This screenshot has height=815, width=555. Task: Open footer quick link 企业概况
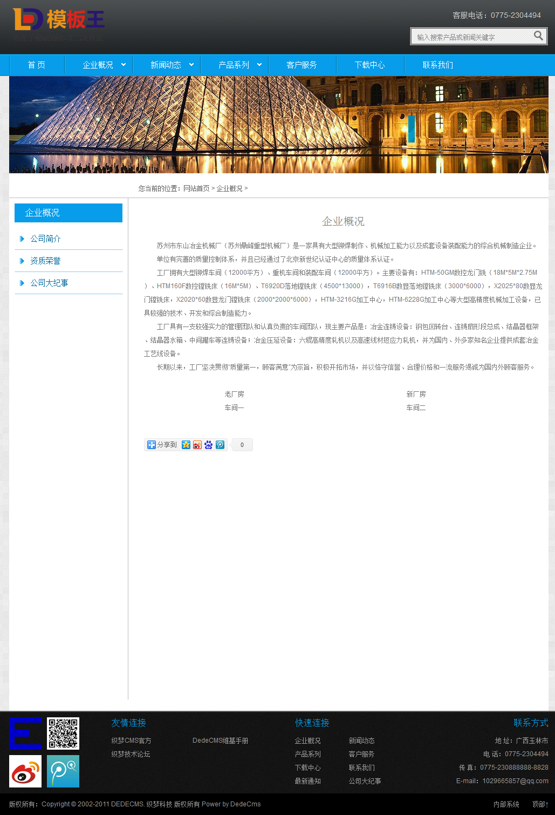pyautogui.click(x=307, y=741)
